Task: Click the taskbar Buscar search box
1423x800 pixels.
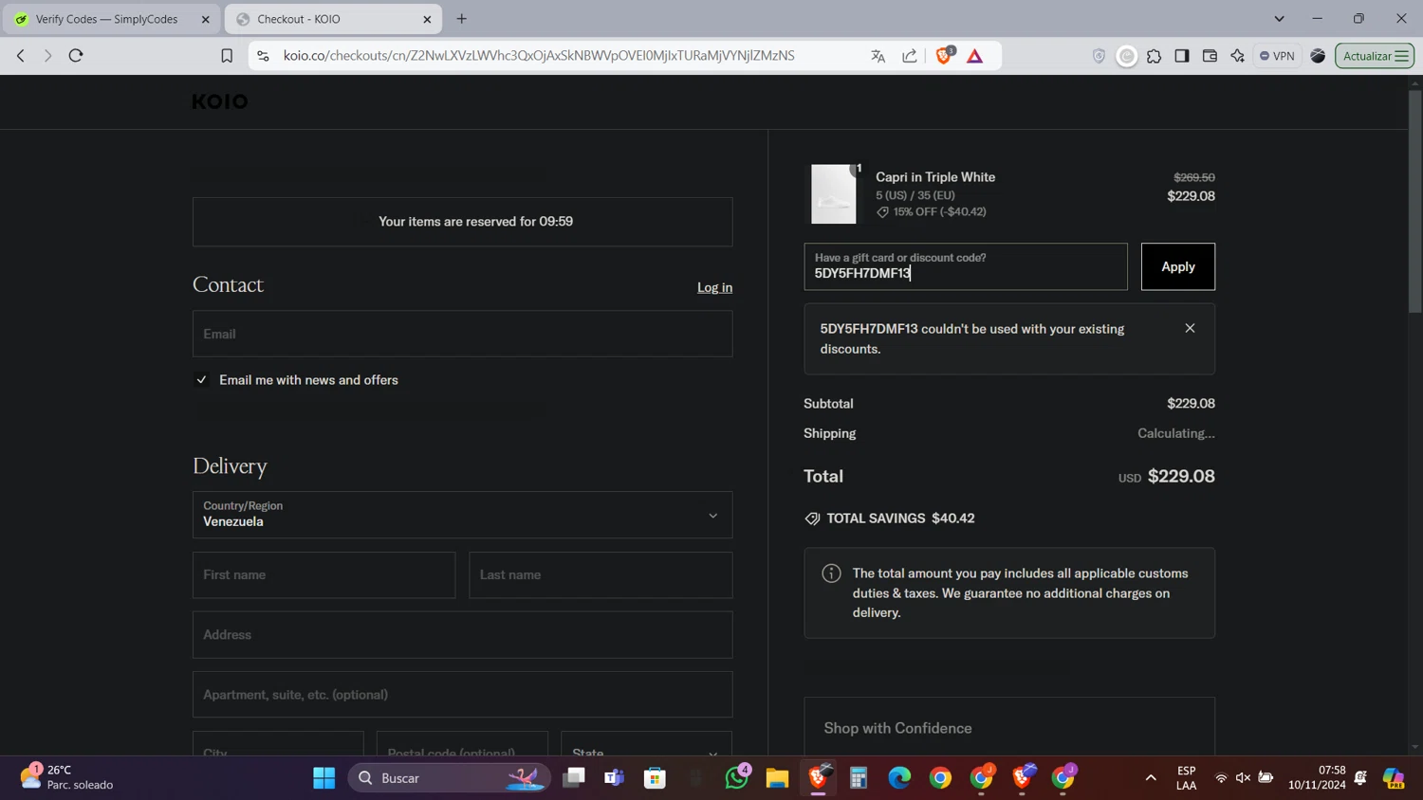Action: pos(450,778)
